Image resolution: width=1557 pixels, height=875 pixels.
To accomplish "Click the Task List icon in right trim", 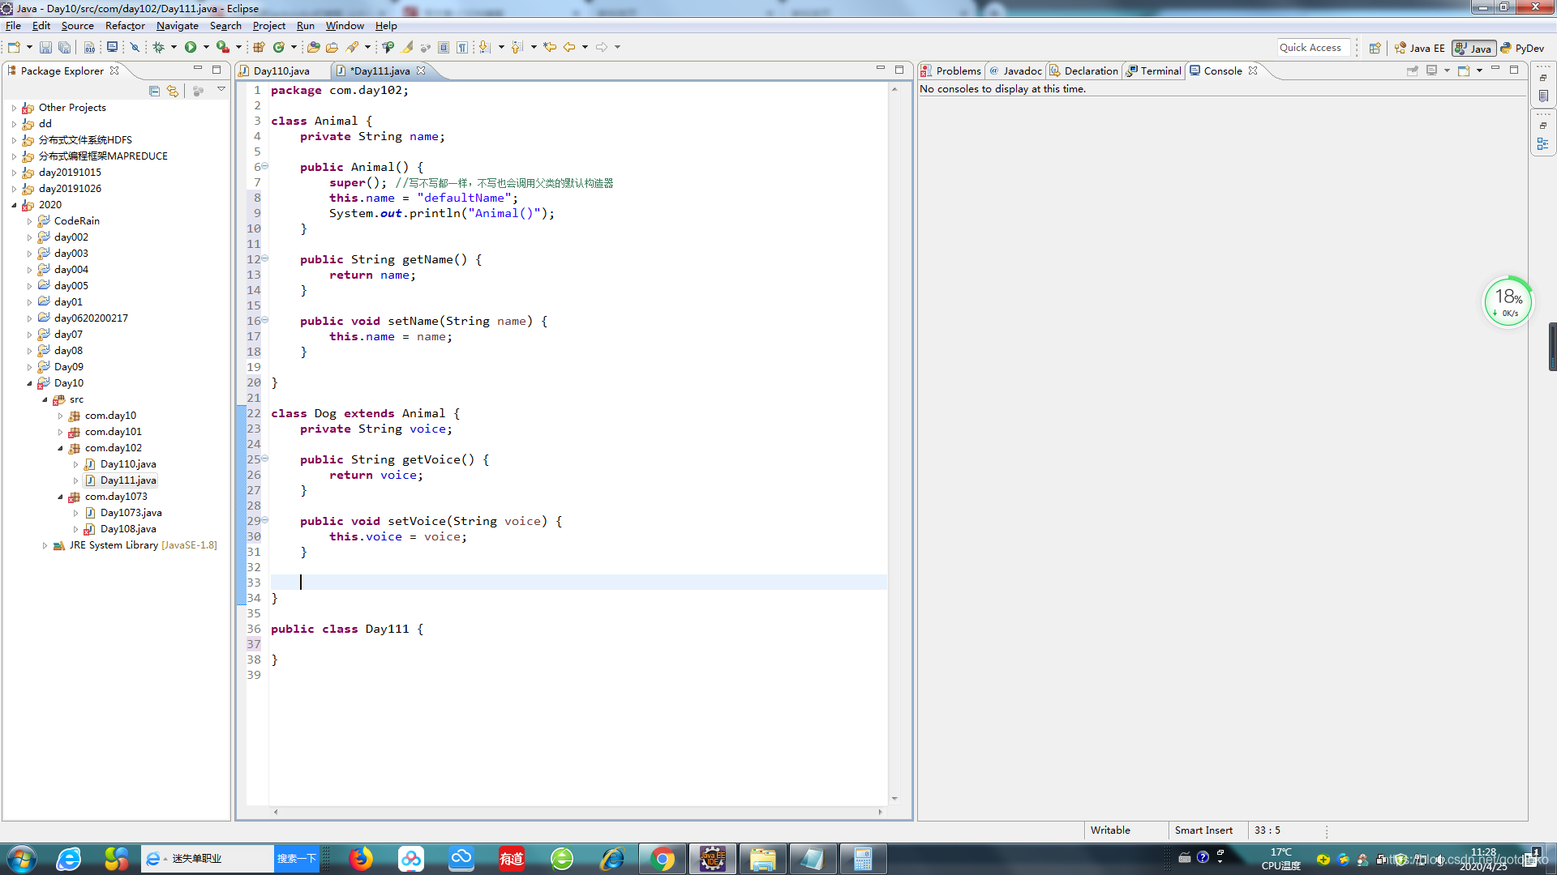I will coord(1543,96).
